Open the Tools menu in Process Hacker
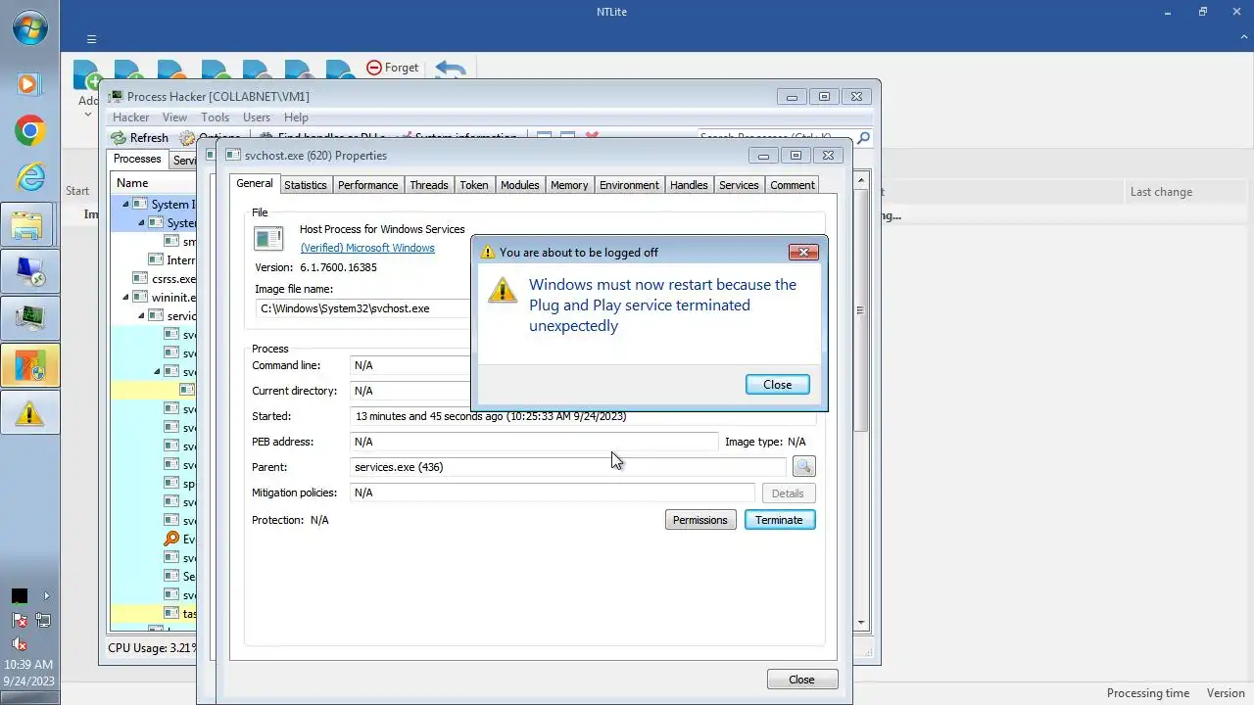Viewport: 1254px width, 705px height. click(x=215, y=117)
